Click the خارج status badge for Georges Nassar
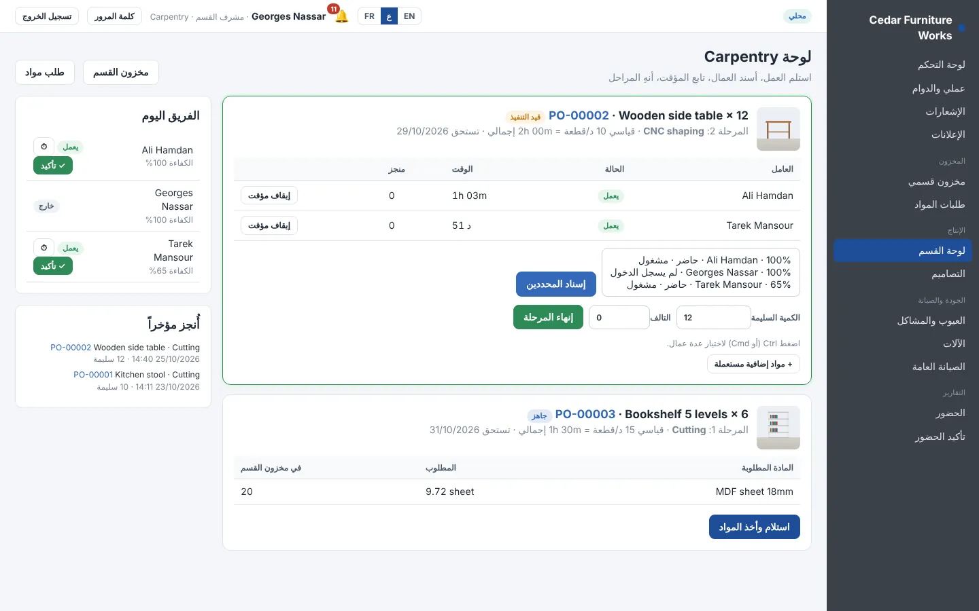979x611 pixels. (x=46, y=206)
